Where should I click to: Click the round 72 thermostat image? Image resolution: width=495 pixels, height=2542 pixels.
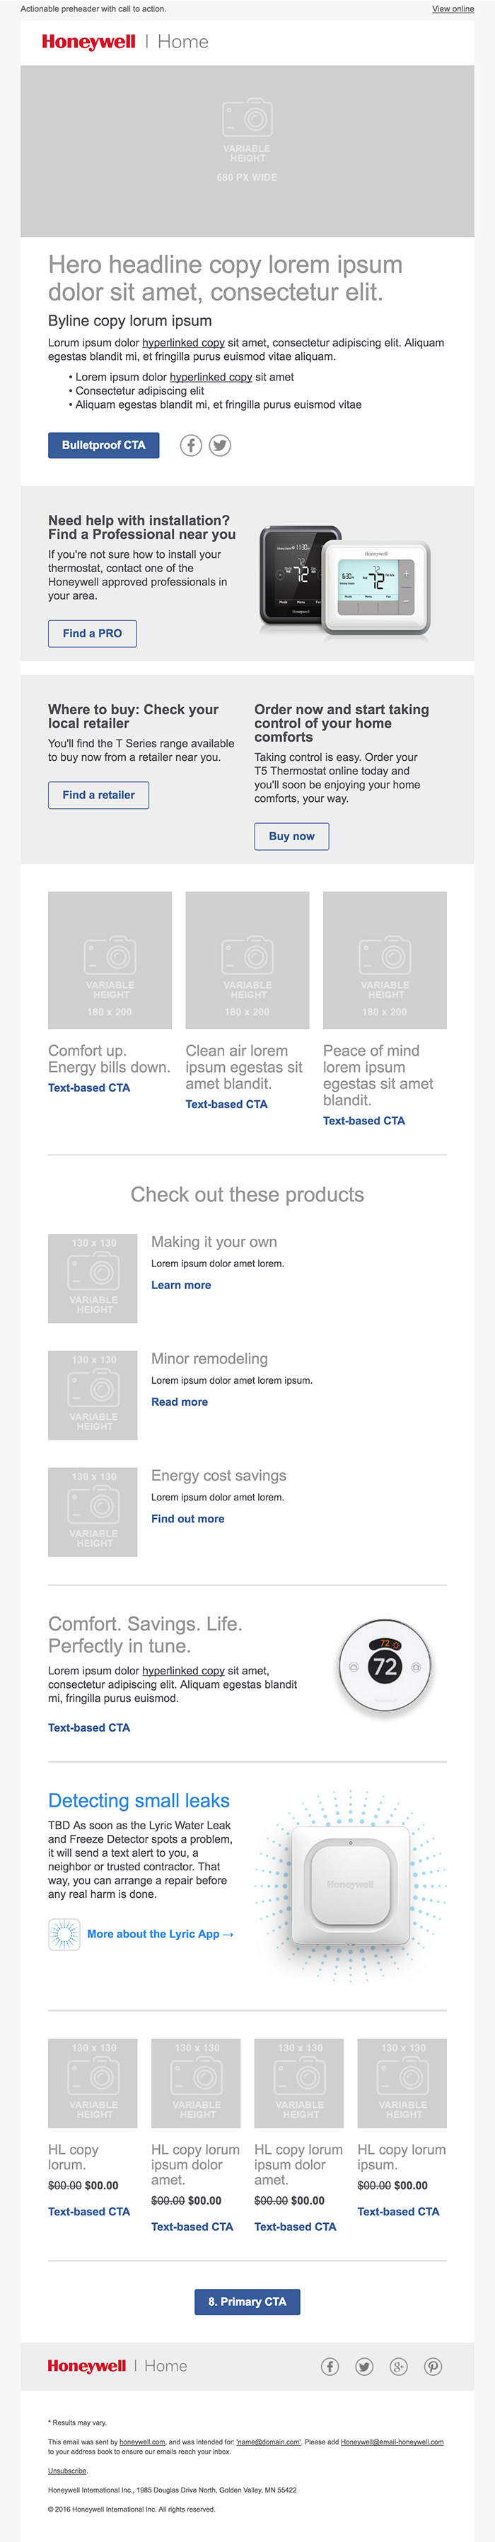385,1667
